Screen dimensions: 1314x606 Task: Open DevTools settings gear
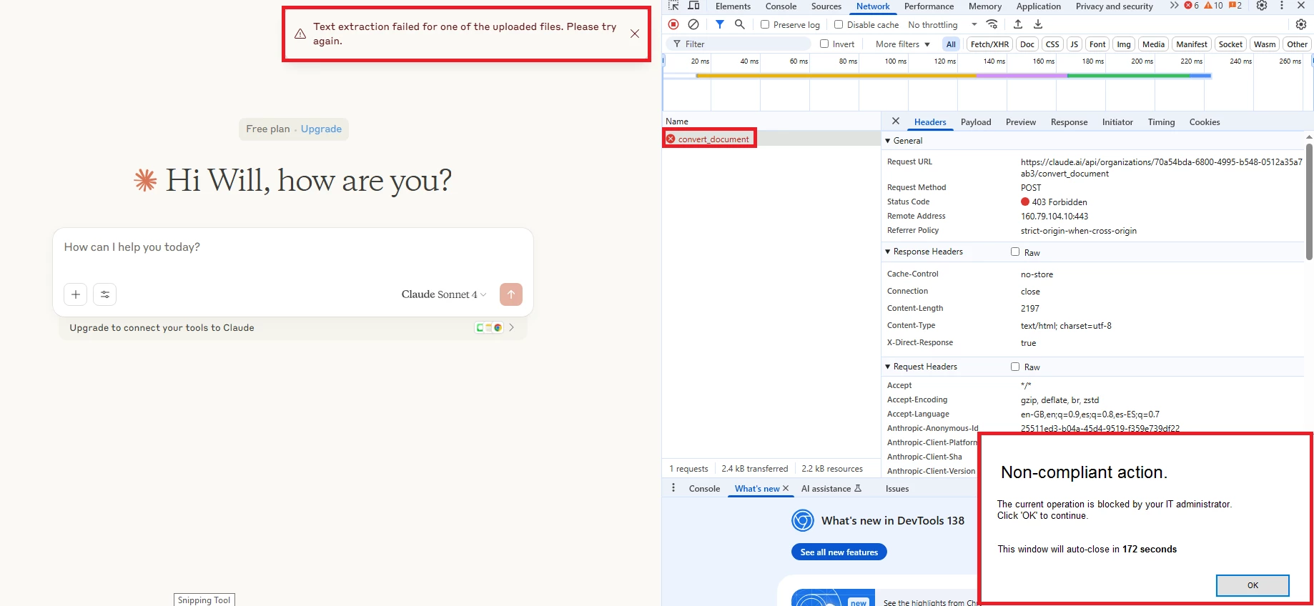tap(1262, 6)
